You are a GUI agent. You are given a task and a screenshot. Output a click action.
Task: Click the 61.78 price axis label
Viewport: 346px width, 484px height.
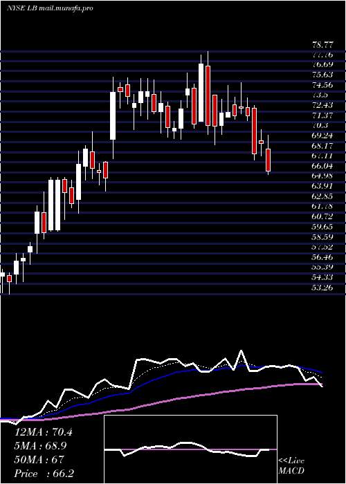point(322,206)
